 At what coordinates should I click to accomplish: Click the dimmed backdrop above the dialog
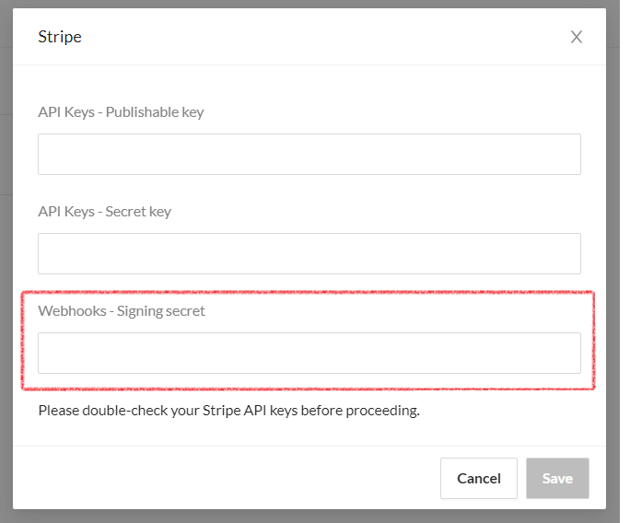tap(309, 4)
